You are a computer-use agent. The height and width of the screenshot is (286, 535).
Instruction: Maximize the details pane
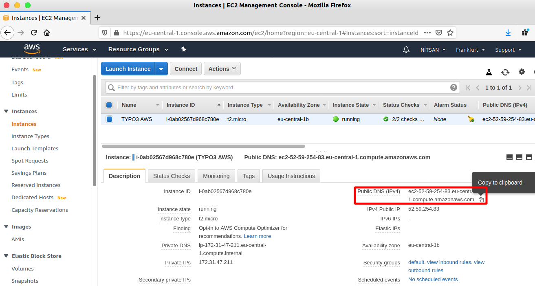[x=529, y=157]
